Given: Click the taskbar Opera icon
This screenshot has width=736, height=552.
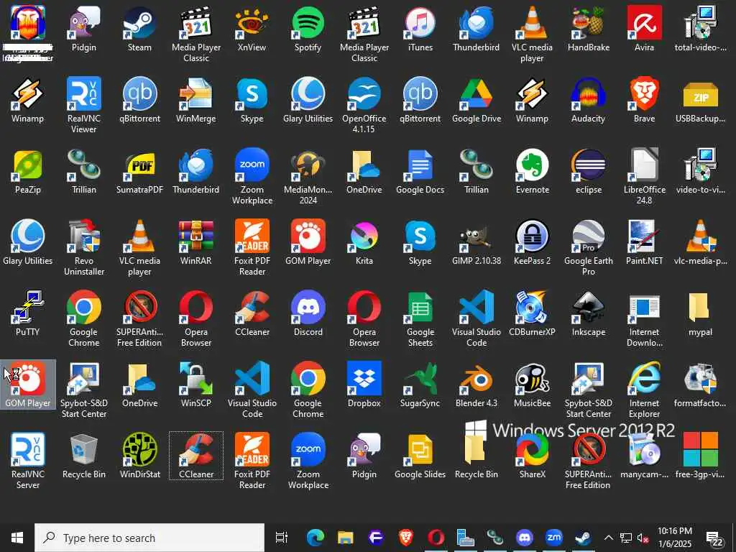Looking at the screenshot, I should pyautogui.click(x=436, y=538).
